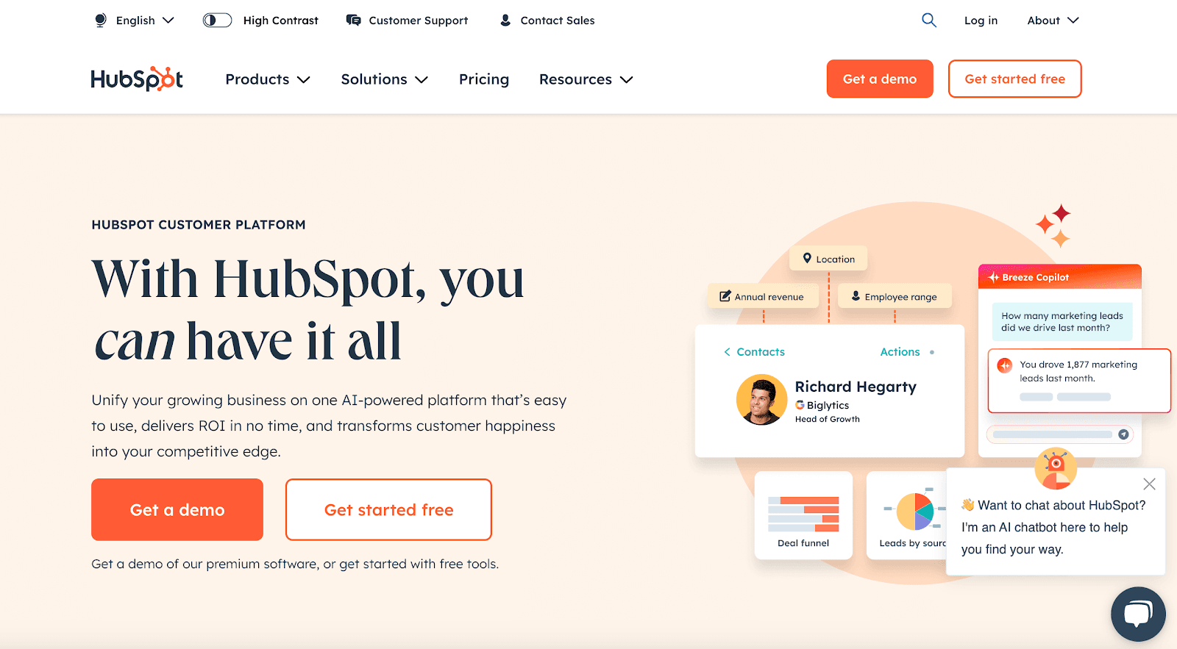1177x649 pixels.
Task: Click the Contact Sales person icon
Action: [x=505, y=21]
